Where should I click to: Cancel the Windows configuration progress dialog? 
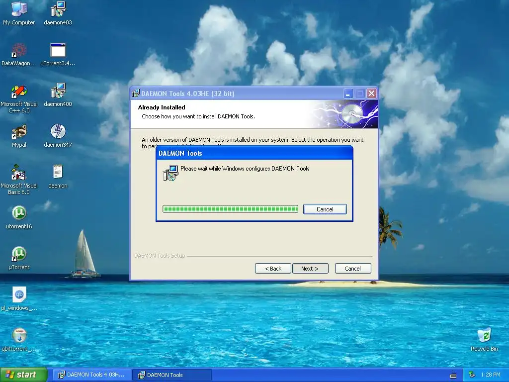pos(325,209)
